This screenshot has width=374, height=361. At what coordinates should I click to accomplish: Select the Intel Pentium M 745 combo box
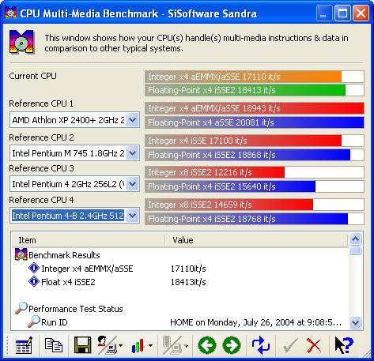pyautogui.click(x=74, y=153)
